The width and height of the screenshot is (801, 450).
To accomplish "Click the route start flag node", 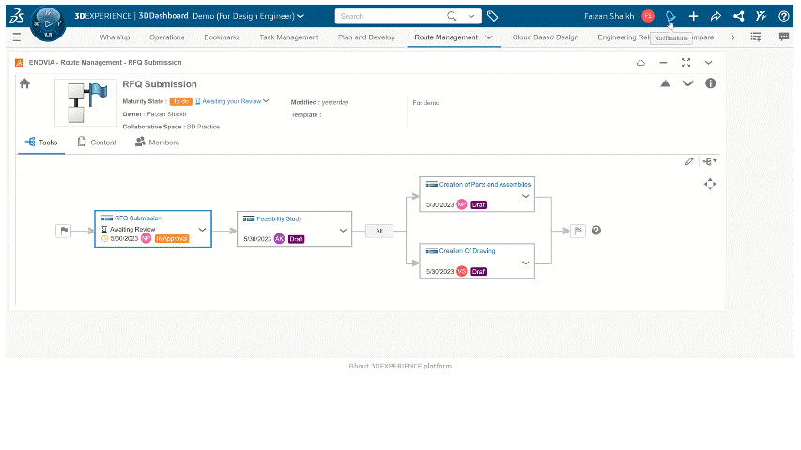I will click(63, 231).
